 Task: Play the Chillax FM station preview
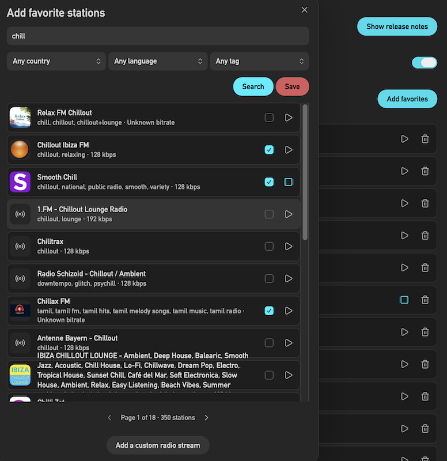(x=288, y=311)
